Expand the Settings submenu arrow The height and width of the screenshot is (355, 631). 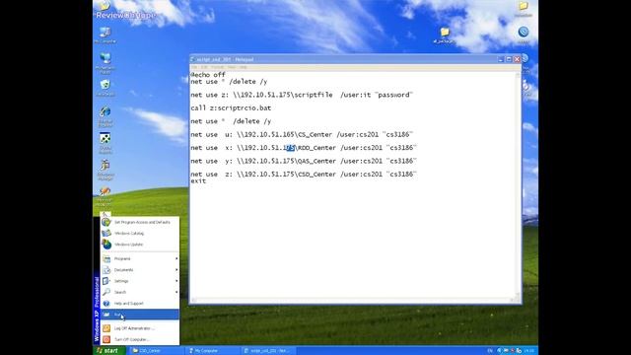click(x=176, y=281)
